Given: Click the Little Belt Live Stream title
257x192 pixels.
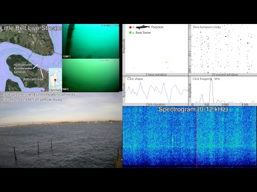Looking at the screenshot, I should tap(31, 28).
